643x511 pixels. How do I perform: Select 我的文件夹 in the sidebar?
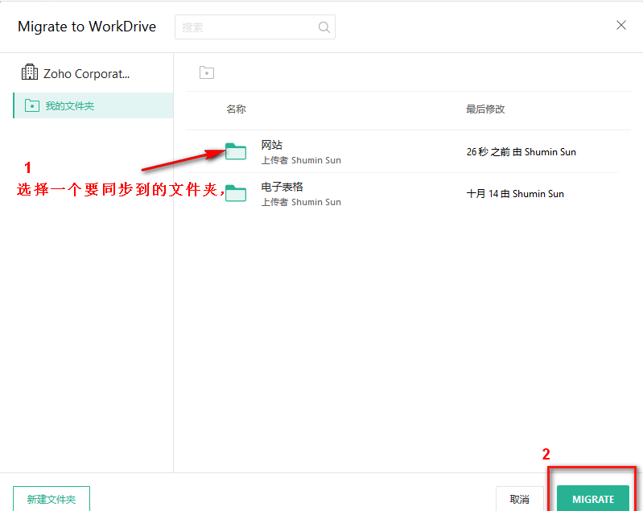tap(93, 105)
